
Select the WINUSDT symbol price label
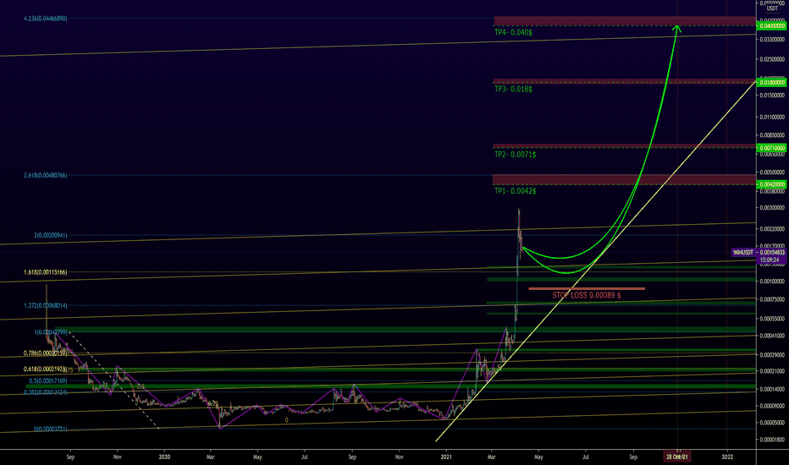742,252
